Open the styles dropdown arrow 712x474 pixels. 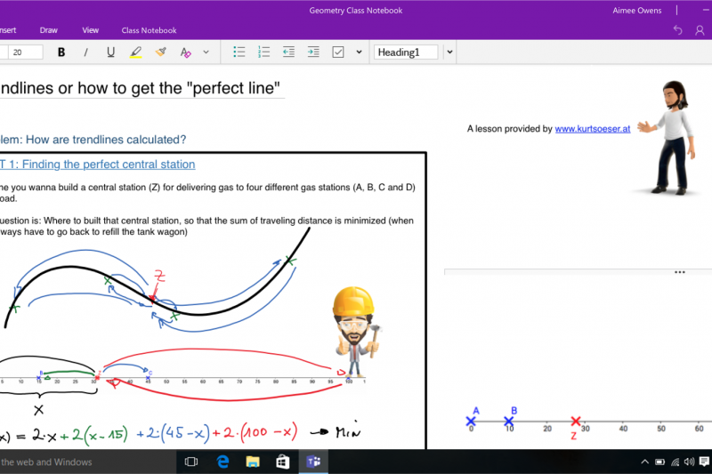coord(449,52)
